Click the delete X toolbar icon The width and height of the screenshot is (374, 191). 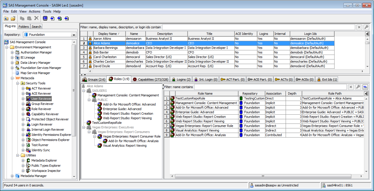(36, 18)
